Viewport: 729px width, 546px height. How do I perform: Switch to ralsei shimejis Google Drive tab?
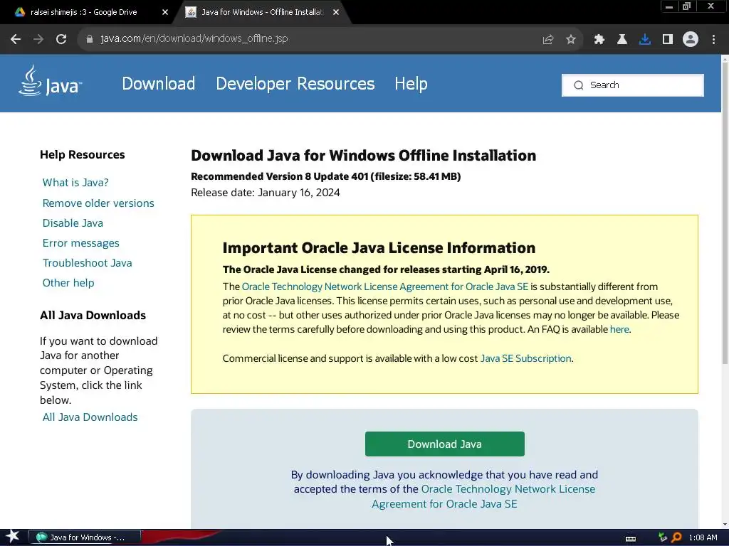pyautogui.click(x=84, y=13)
